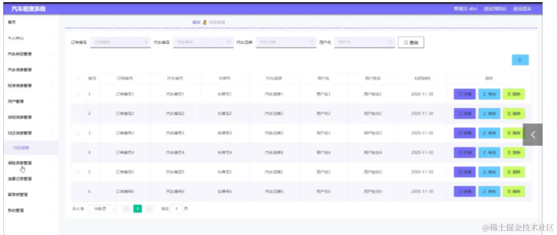Click 修改 for row 订单编号6

489,191
